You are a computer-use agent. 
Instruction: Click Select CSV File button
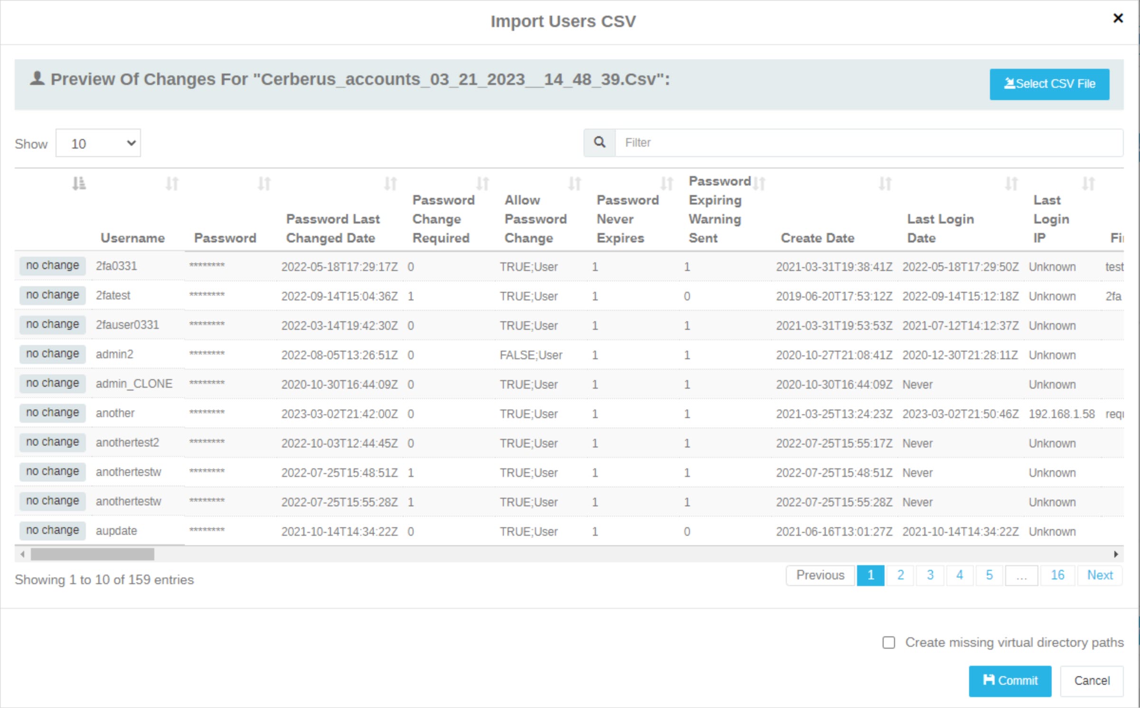point(1049,84)
